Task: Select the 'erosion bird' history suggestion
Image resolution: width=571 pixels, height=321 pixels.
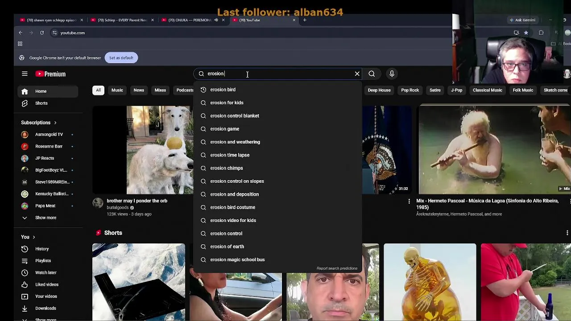Action: pos(277,90)
